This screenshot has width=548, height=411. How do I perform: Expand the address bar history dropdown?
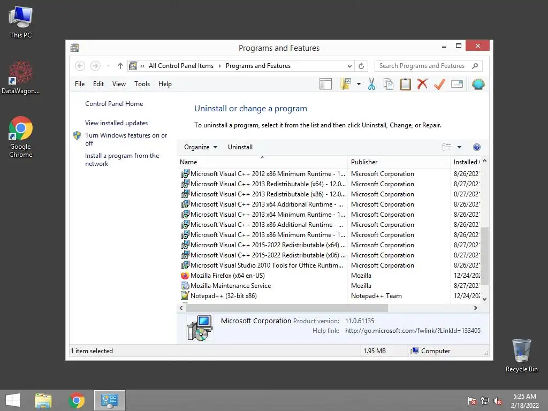click(349, 66)
